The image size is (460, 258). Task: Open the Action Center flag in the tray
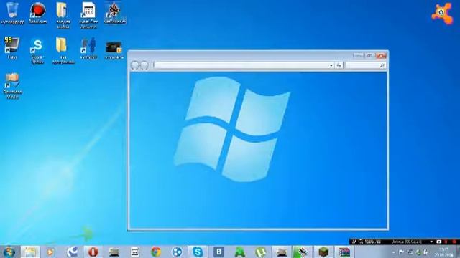(x=401, y=252)
